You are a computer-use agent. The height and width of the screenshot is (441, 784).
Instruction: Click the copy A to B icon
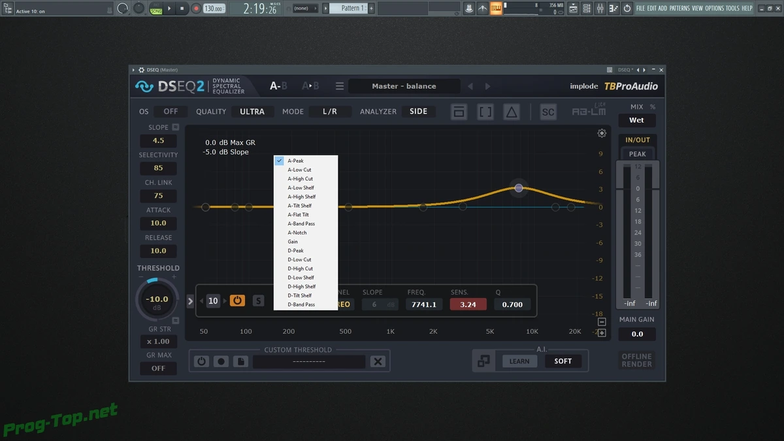(310, 86)
